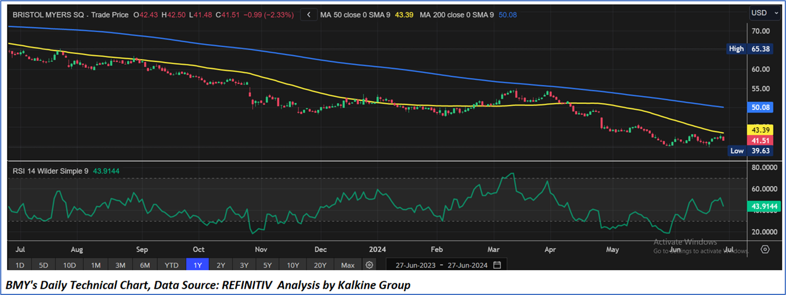Click the Nov label on time axis

pyautogui.click(x=260, y=249)
